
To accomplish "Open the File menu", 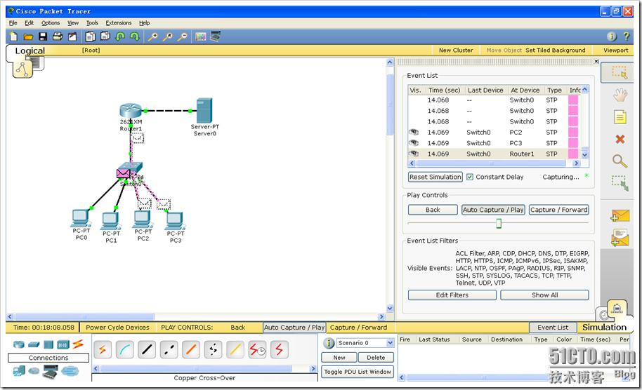I will [13, 23].
